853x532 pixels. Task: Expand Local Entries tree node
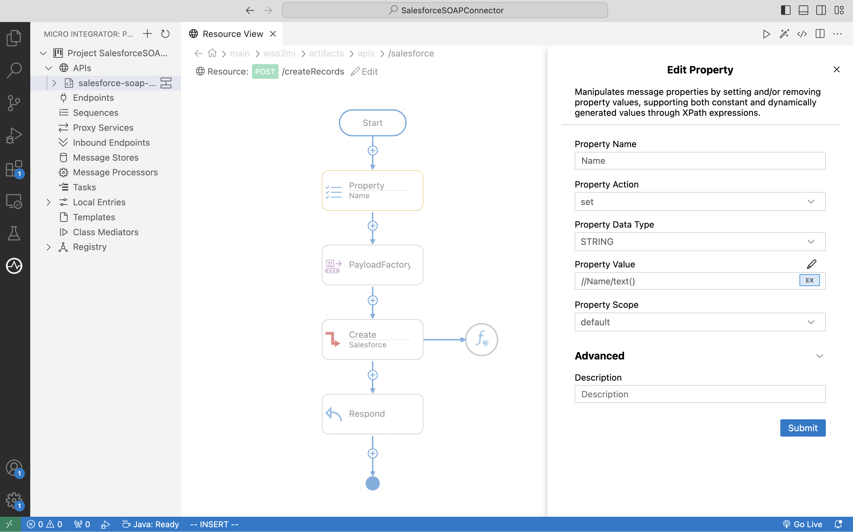[49, 202]
